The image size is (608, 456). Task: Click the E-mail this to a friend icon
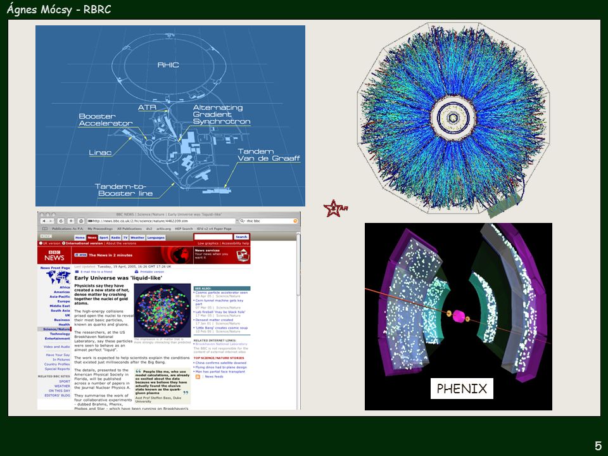point(77,272)
